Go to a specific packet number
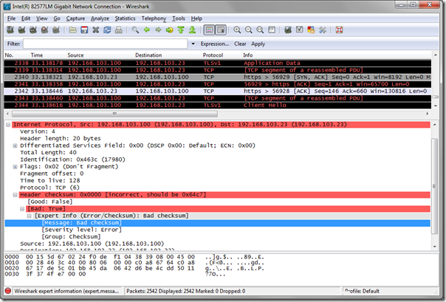 pyautogui.click(x=170, y=30)
